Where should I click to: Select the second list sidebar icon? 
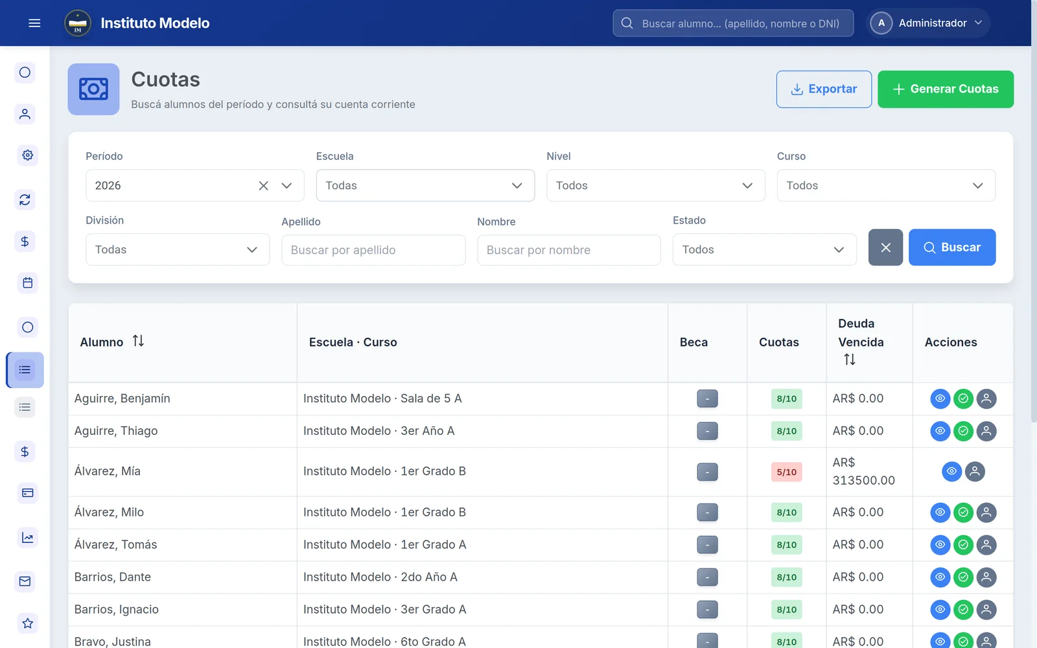click(x=25, y=408)
